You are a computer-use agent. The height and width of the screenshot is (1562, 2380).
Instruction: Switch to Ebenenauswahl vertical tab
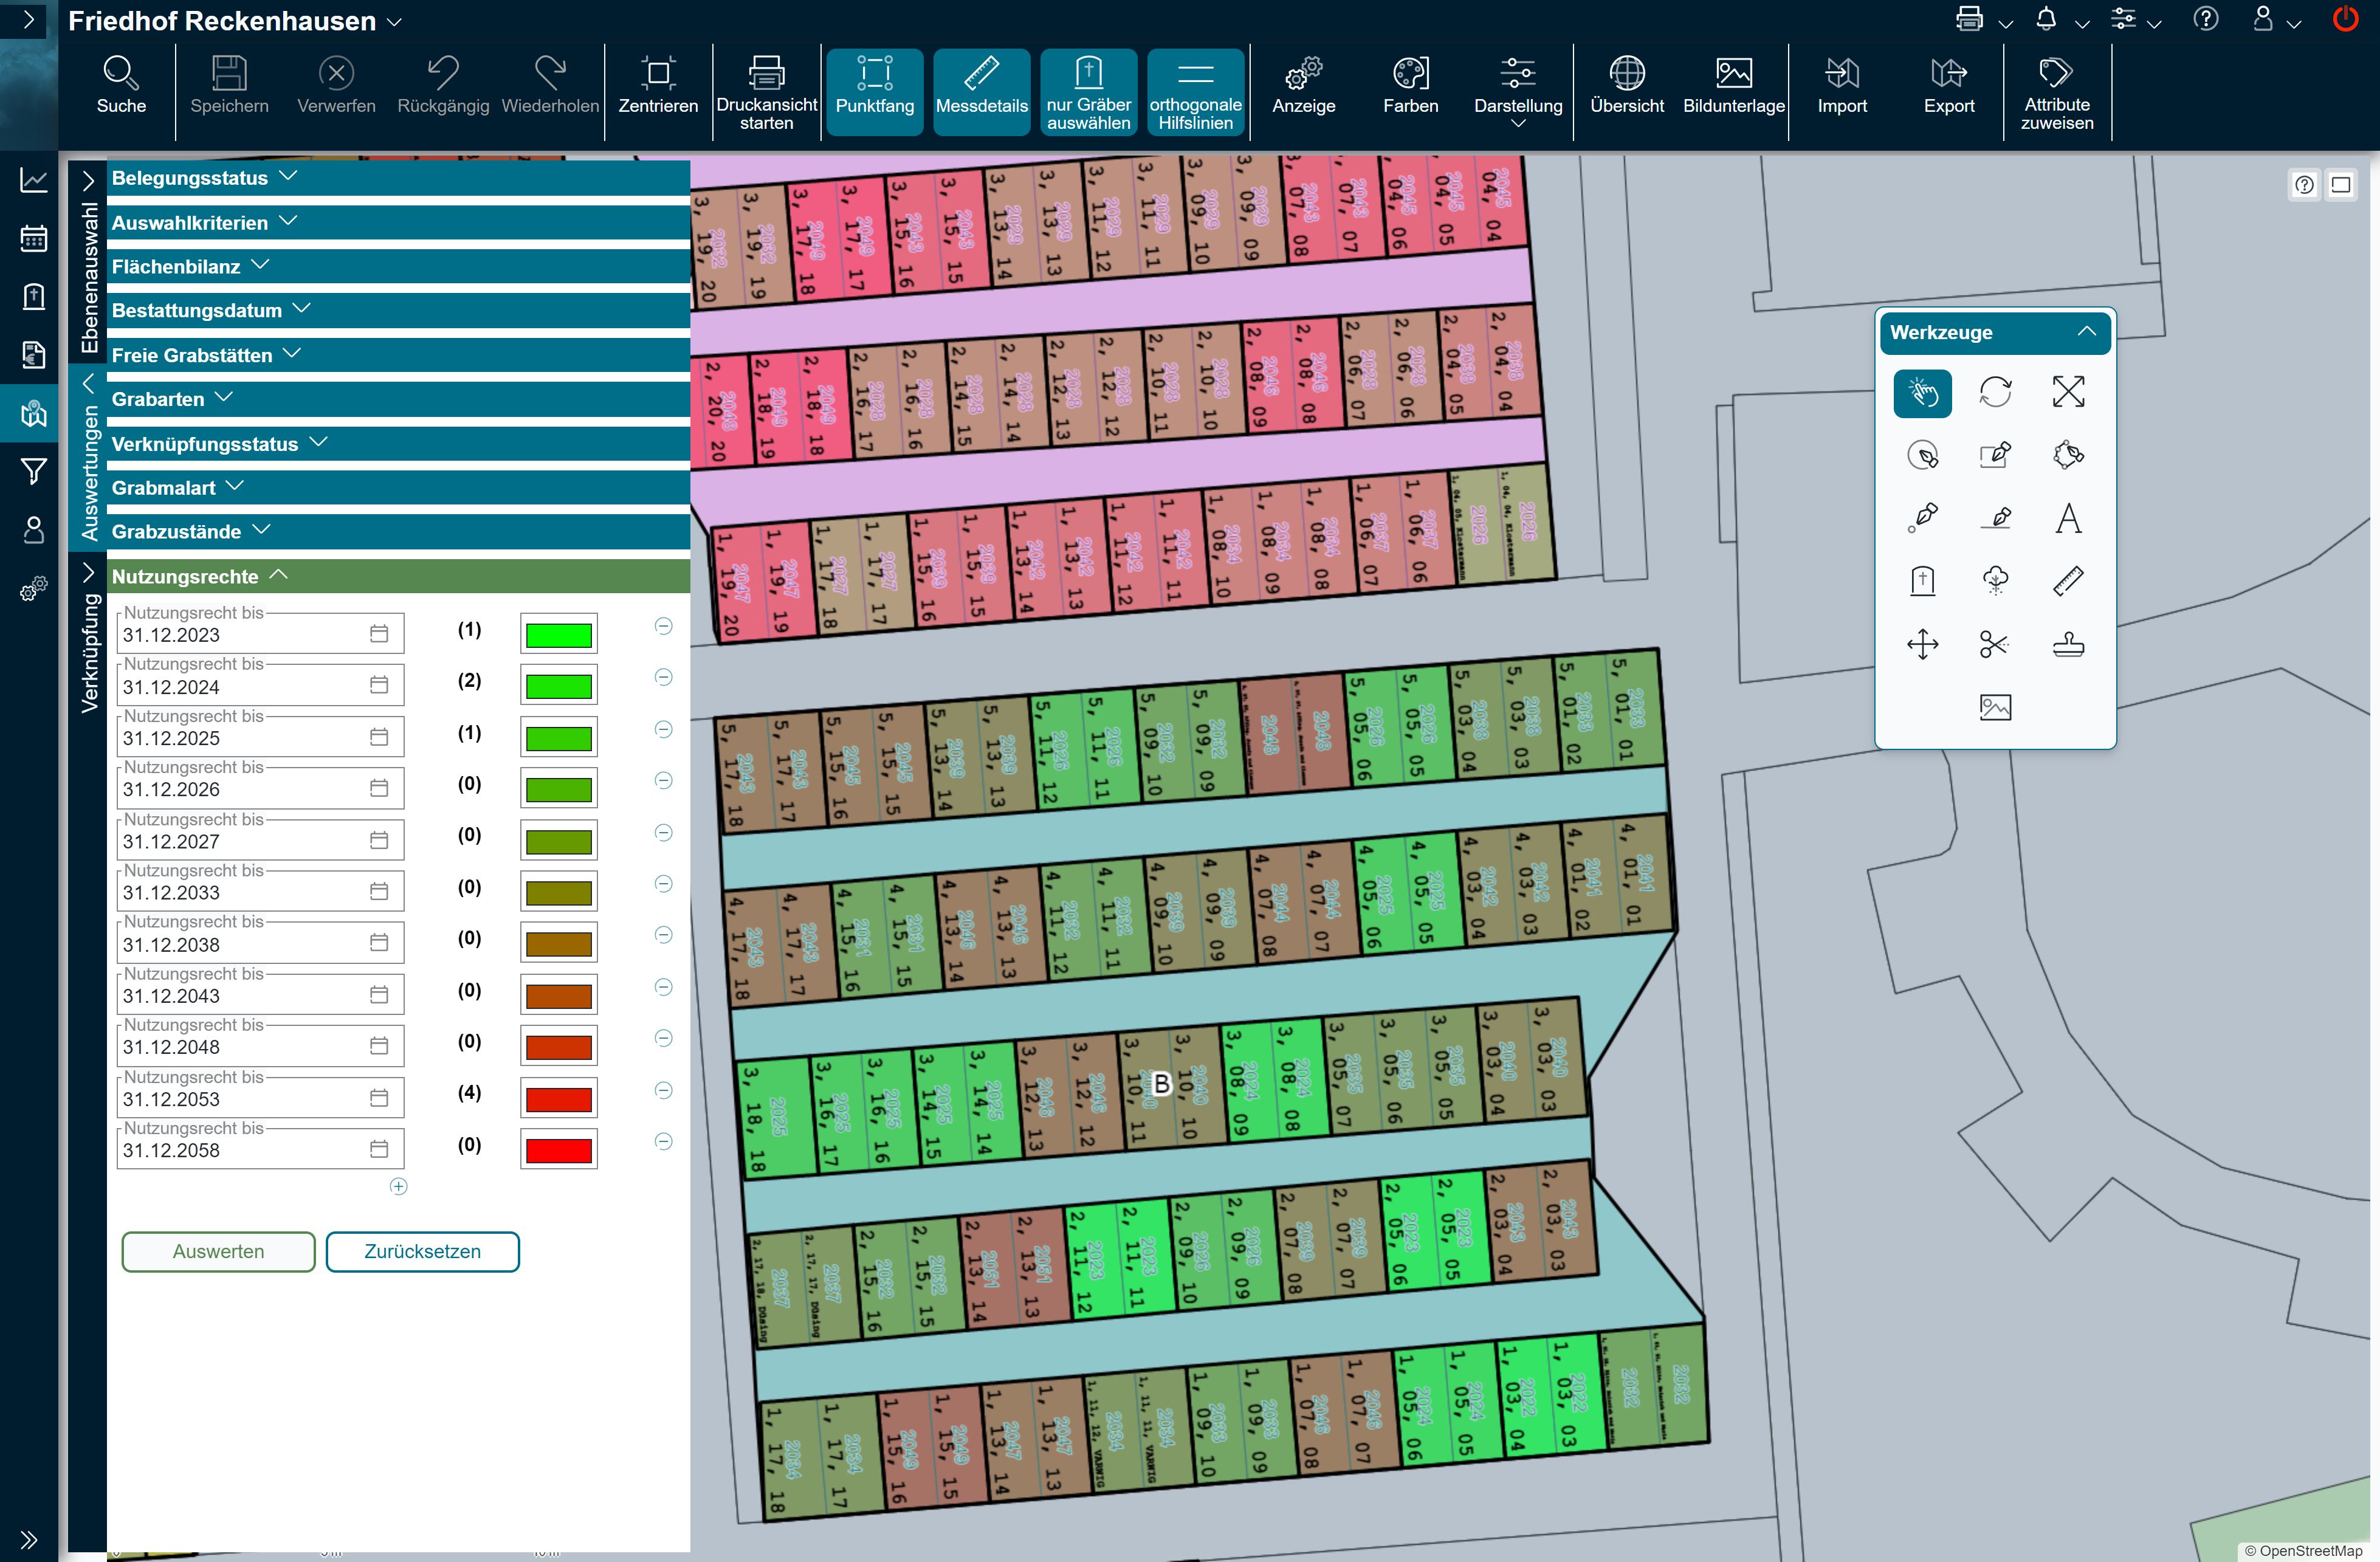coord(88,264)
